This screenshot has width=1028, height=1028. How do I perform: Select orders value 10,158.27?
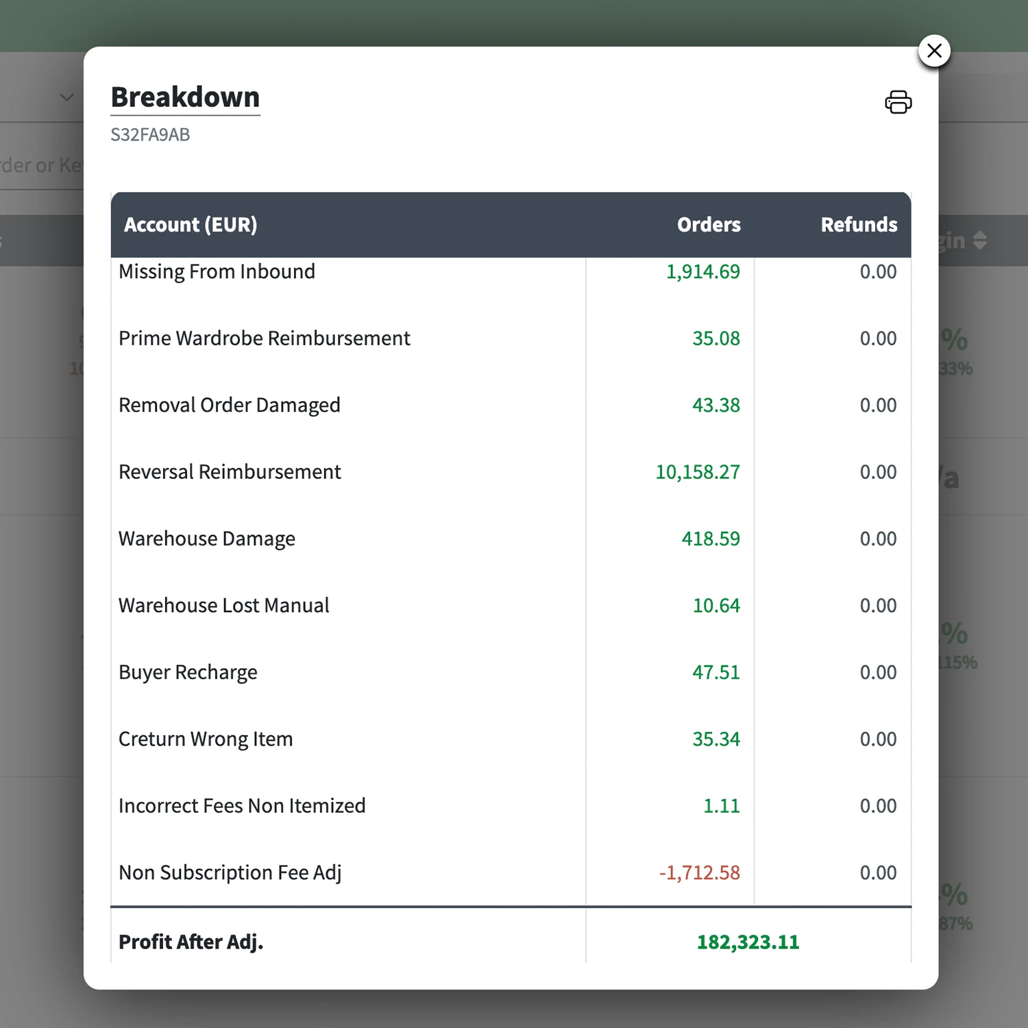[698, 472]
